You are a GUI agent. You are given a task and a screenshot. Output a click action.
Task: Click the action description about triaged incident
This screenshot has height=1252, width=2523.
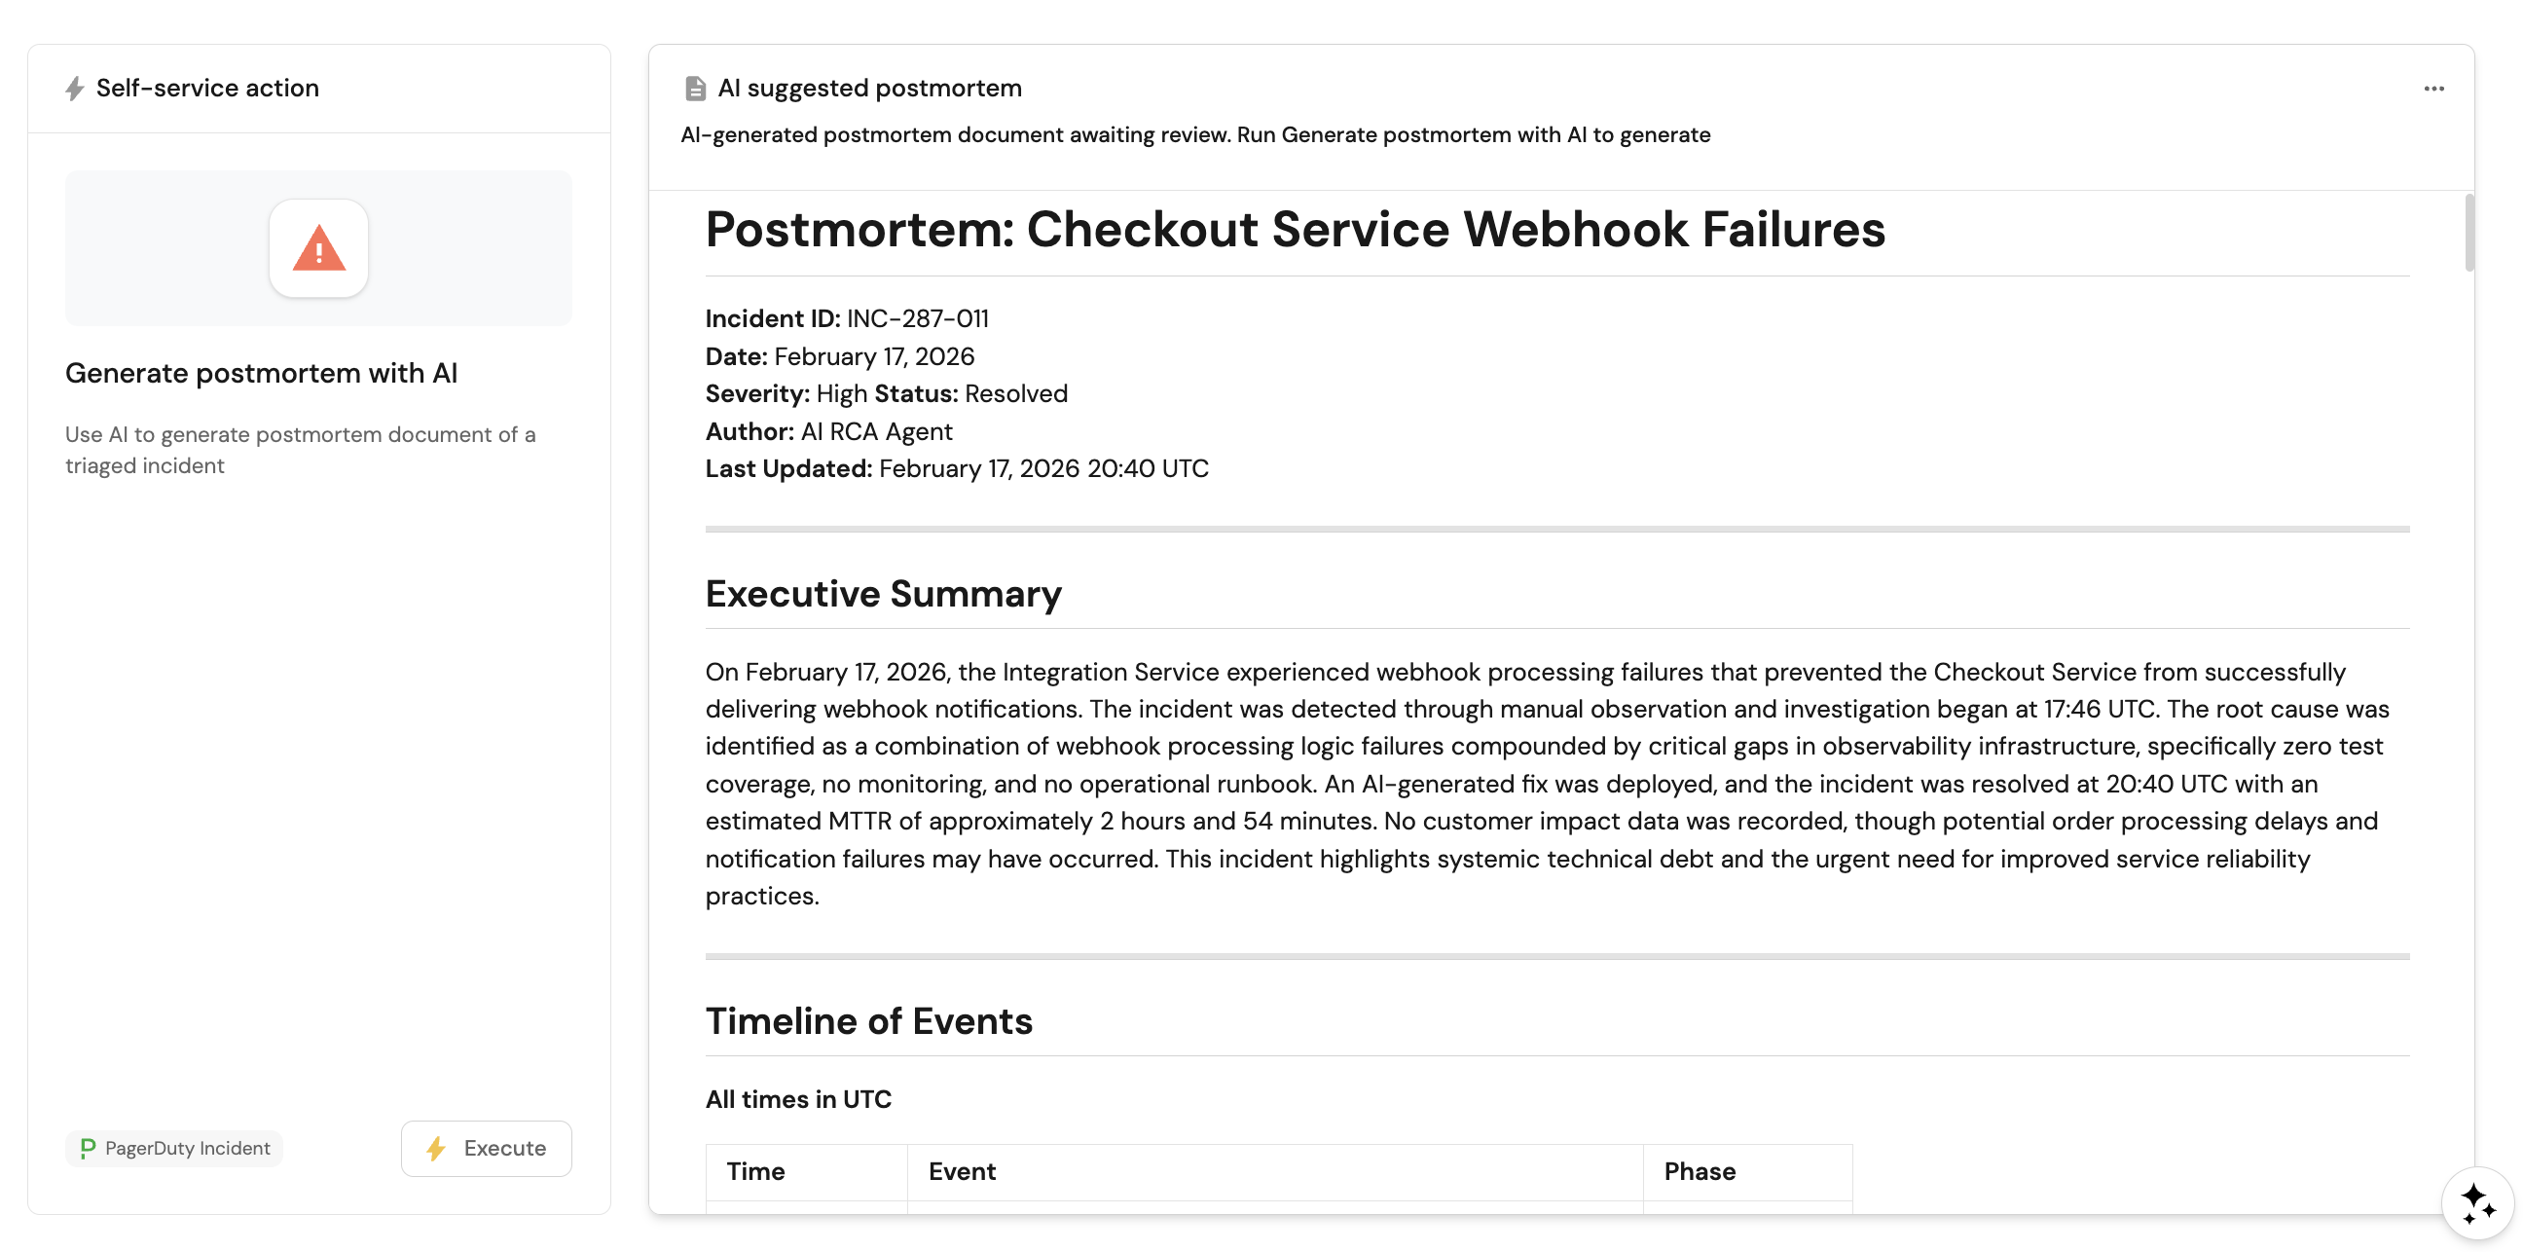(x=300, y=450)
